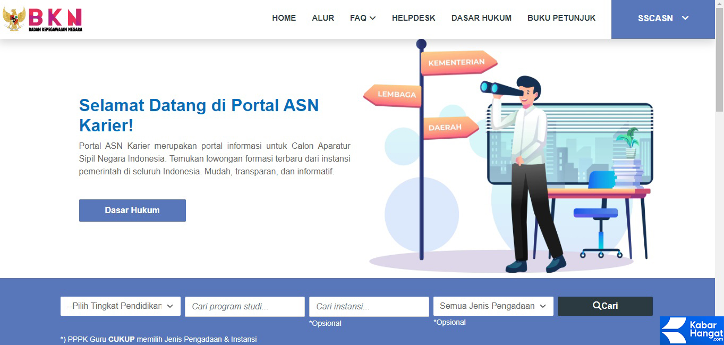
Task: Click the Cari search button
Action: pos(605,306)
